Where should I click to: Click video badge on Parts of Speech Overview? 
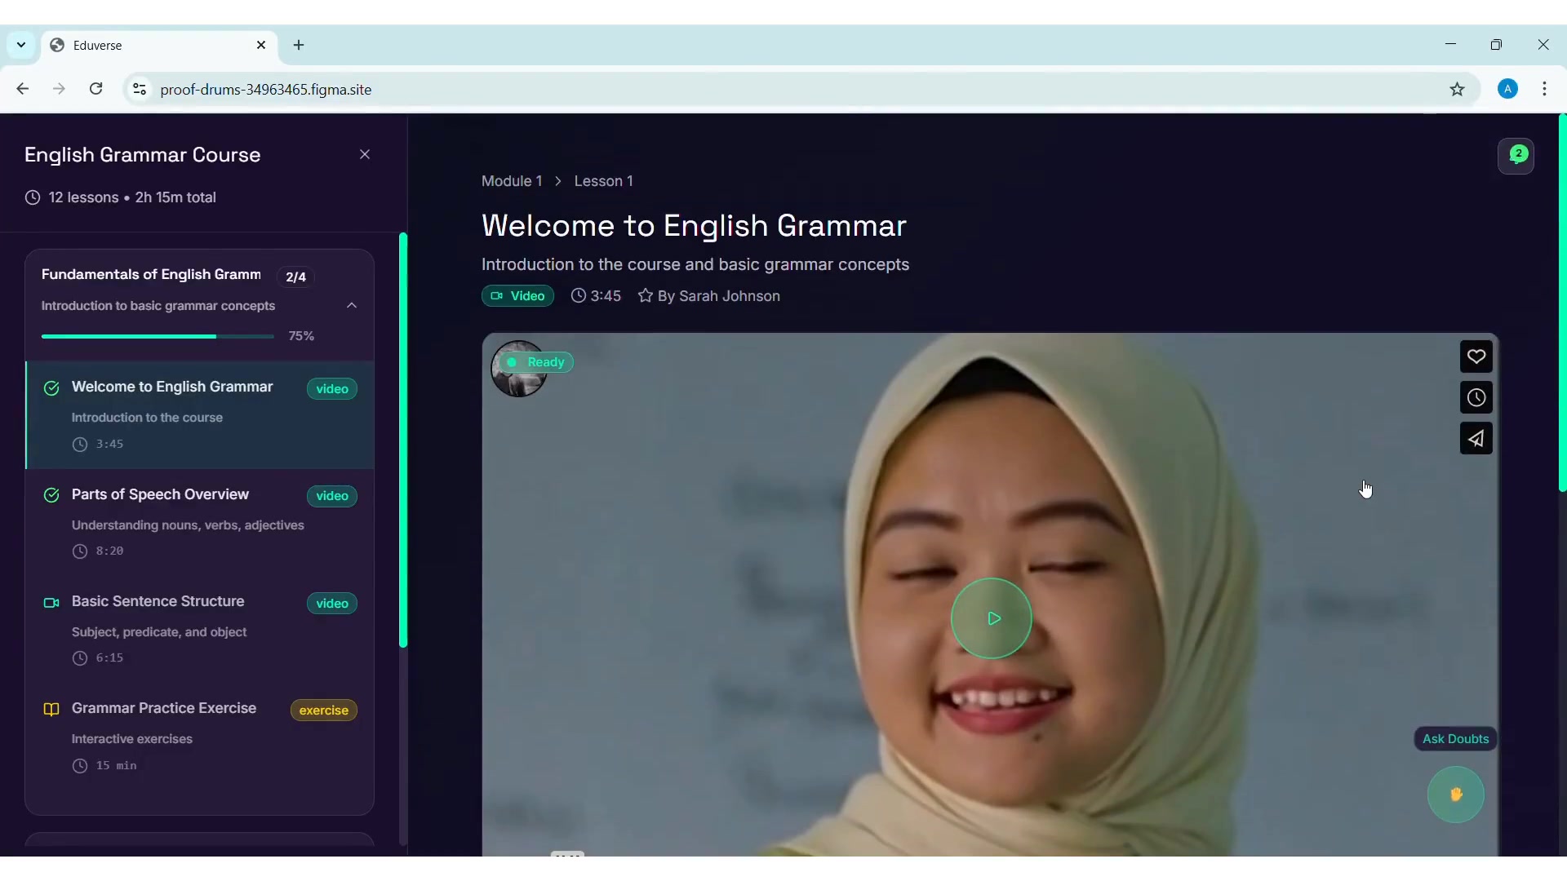(x=332, y=496)
